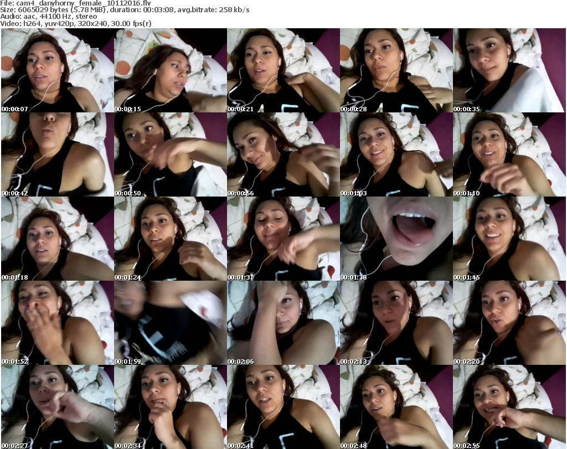The height and width of the screenshot is (449, 567).
Task: Open the frame at 00:00:56
Action: pyautogui.click(x=283, y=154)
